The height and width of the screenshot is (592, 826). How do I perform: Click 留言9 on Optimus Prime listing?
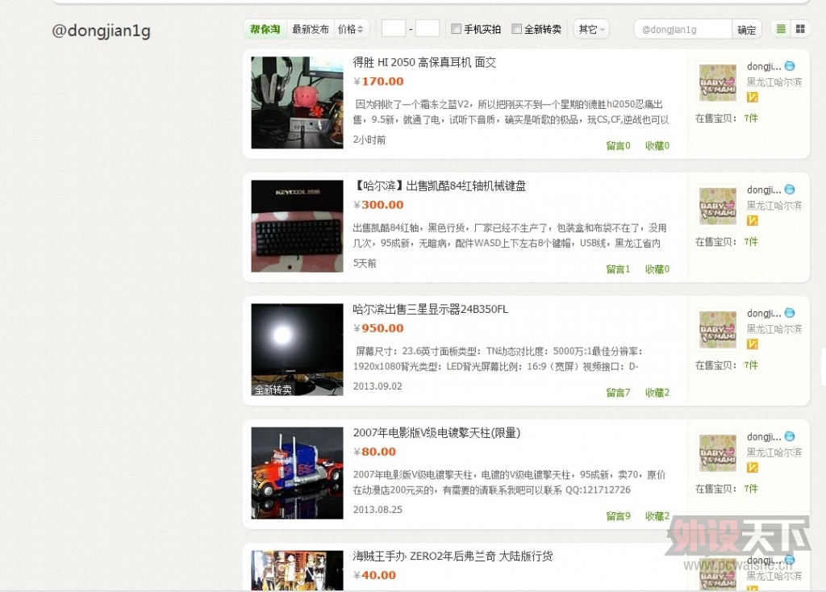[618, 516]
